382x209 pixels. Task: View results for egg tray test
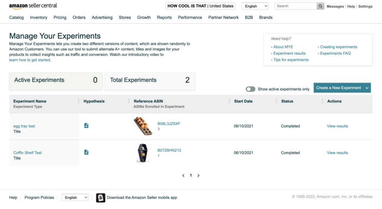pyautogui.click(x=337, y=126)
